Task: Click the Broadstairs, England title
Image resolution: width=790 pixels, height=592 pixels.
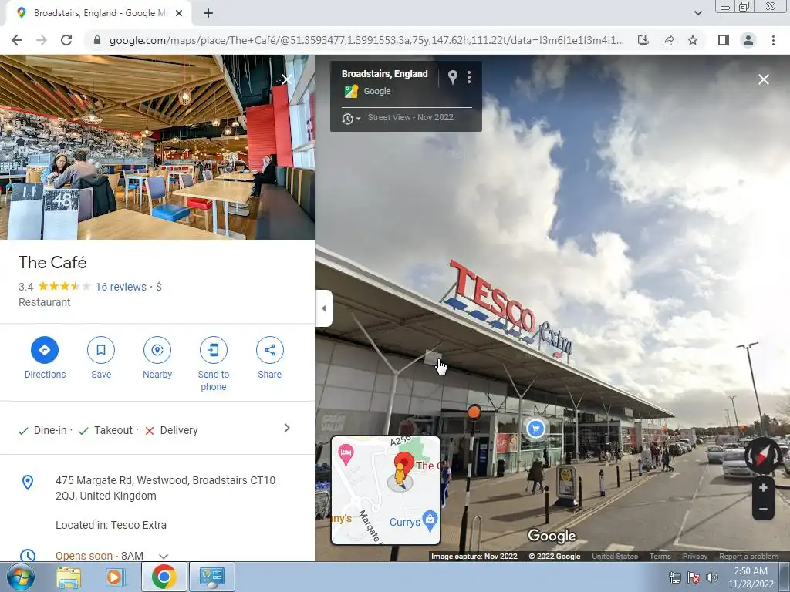Action: coord(384,74)
